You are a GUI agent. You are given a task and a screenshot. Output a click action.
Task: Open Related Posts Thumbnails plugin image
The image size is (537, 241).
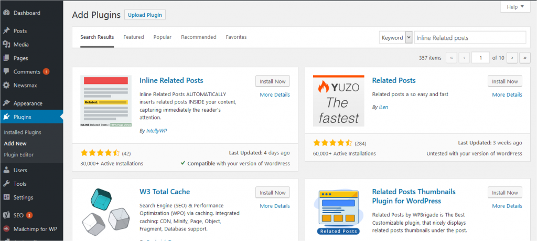[338, 213]
